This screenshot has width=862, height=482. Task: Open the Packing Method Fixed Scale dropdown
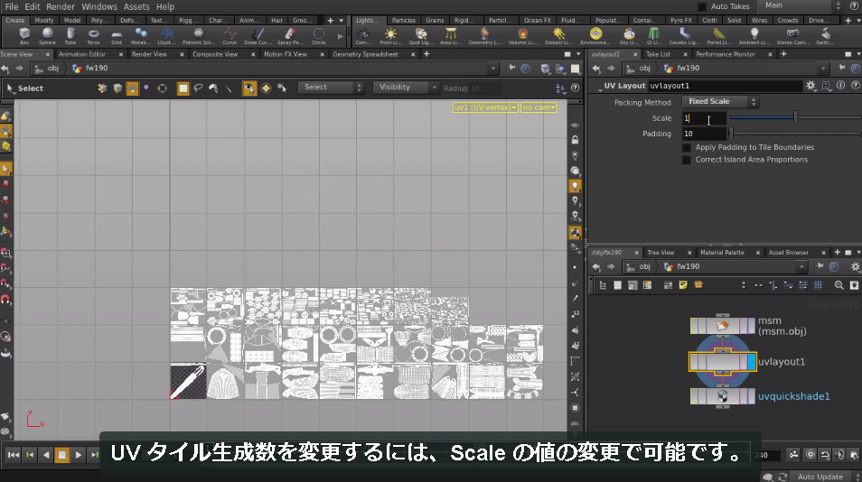719,102
